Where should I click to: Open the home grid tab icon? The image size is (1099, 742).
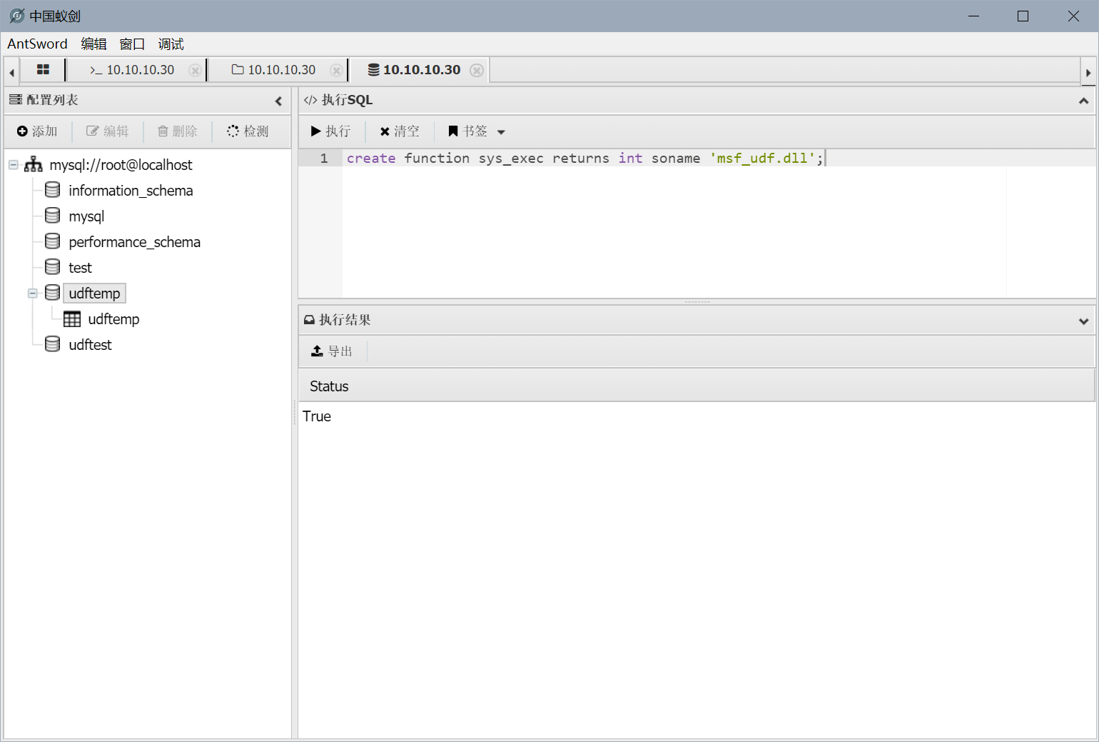coord(43,70)
